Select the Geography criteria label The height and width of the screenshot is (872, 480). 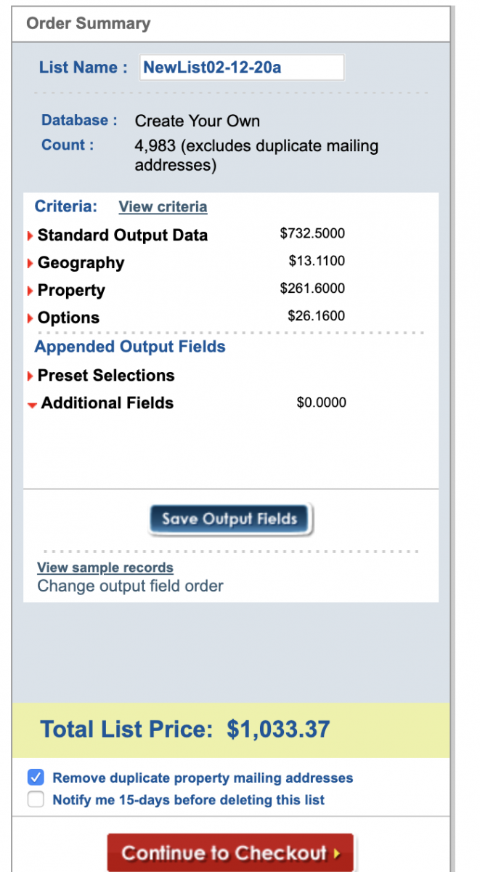[81, 263]
